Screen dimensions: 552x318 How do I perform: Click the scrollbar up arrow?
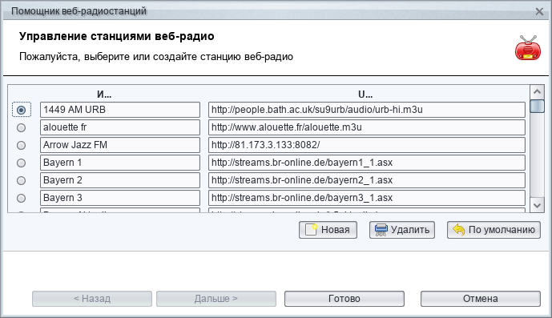tap(538, 92)
